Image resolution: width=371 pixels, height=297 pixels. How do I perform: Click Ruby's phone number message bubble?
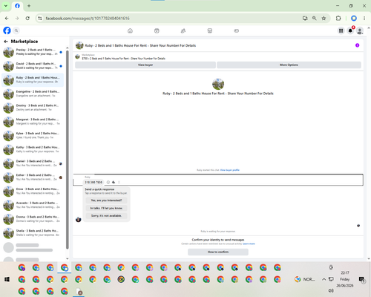93,182
